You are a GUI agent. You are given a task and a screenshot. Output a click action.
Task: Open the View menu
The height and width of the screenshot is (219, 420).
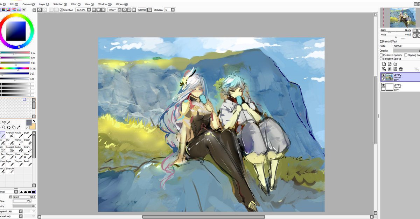pyautogui.click(x=90, y=4)
